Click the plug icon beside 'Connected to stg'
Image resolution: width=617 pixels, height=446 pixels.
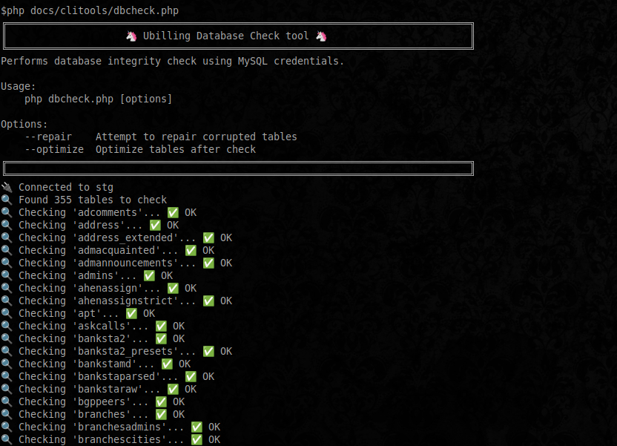click(7, 187)
